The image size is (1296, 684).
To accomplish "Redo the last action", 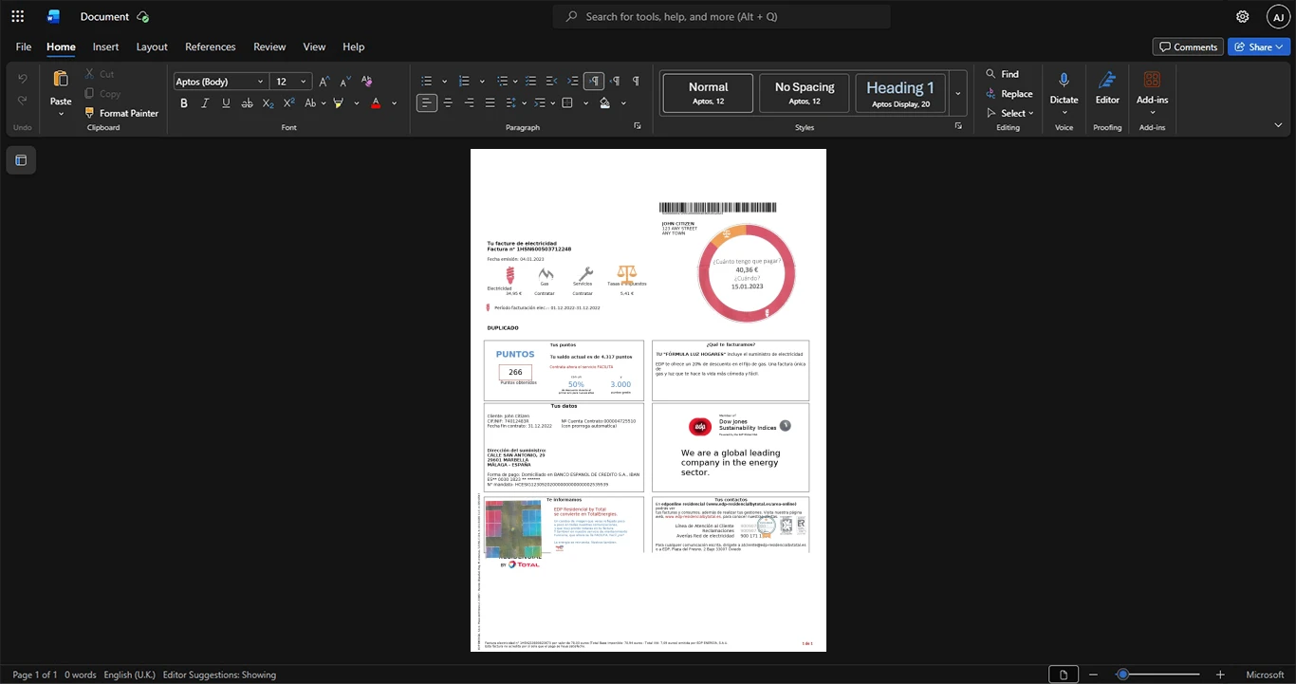I will pyautogui.click(x=23, y=101).
